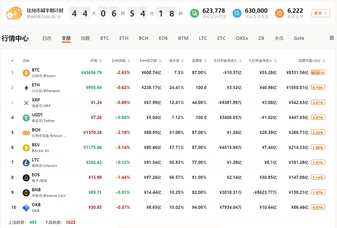Click the # rank column header
Viewport: 337px width, 228px height.
pyautogui.click(x=12, y=61)
